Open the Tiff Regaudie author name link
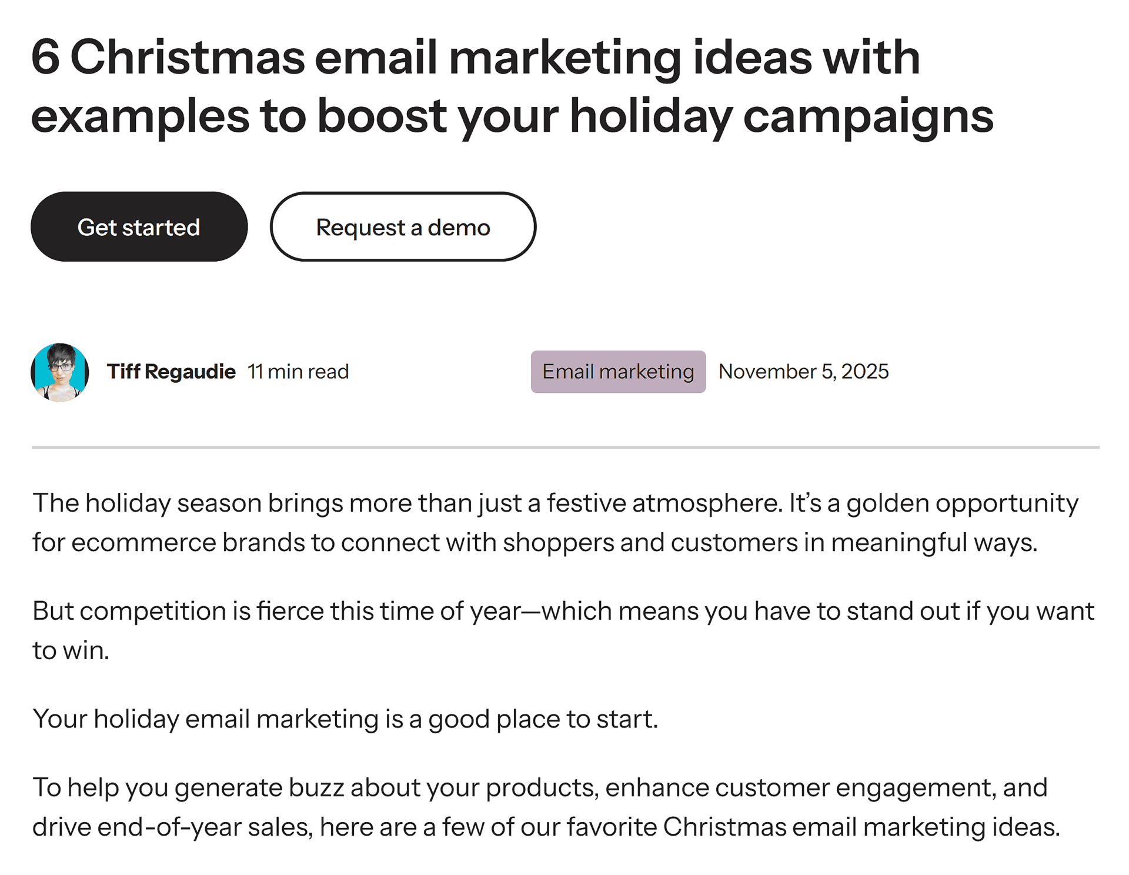This screenshot has width=1129, height=875. (x=171, y=372)
